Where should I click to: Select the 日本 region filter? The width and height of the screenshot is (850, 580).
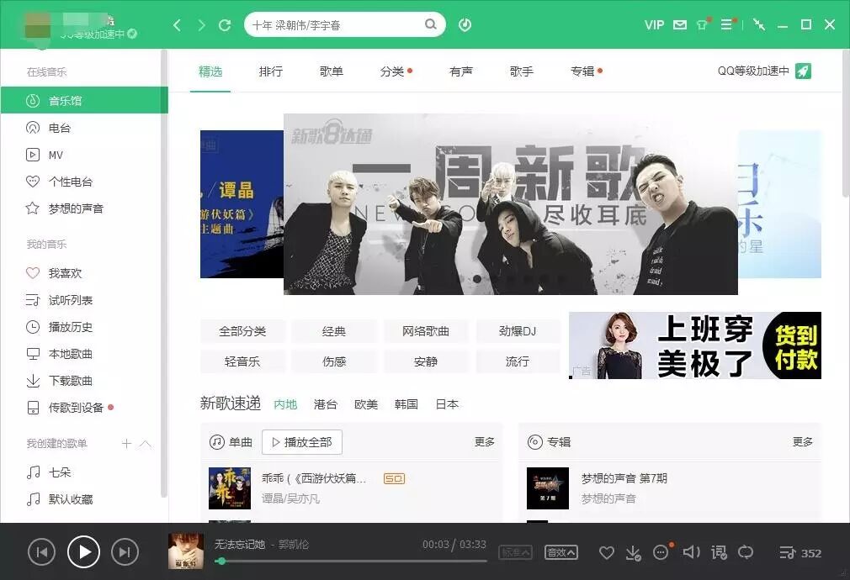click(447, 404)
